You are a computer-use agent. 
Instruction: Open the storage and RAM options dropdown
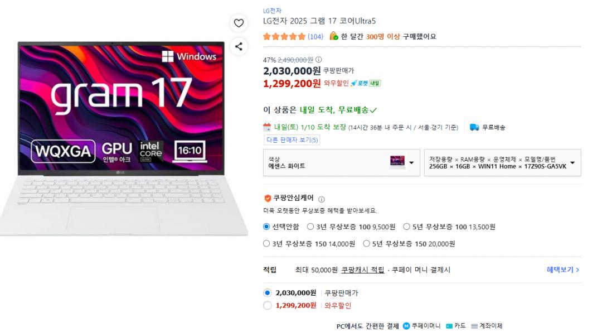click(x=502, y=162)
